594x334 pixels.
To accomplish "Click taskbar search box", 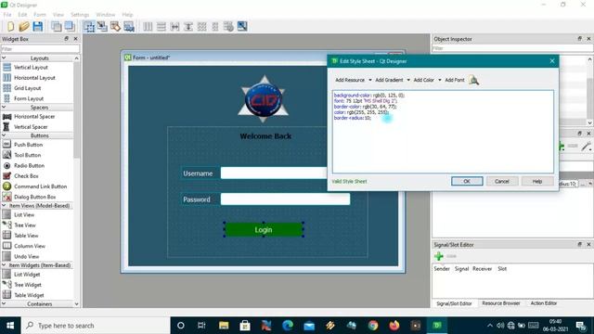I will (x=97, y=326).
